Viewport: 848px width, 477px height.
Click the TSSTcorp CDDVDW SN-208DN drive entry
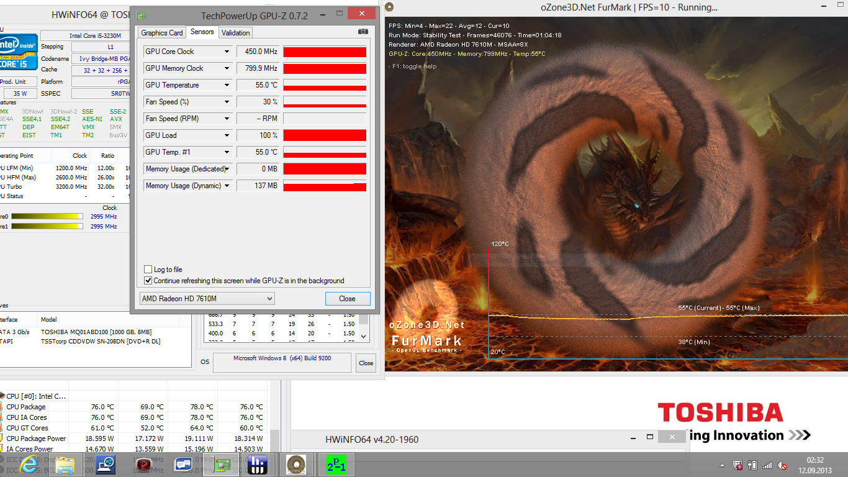click(101, 342)
